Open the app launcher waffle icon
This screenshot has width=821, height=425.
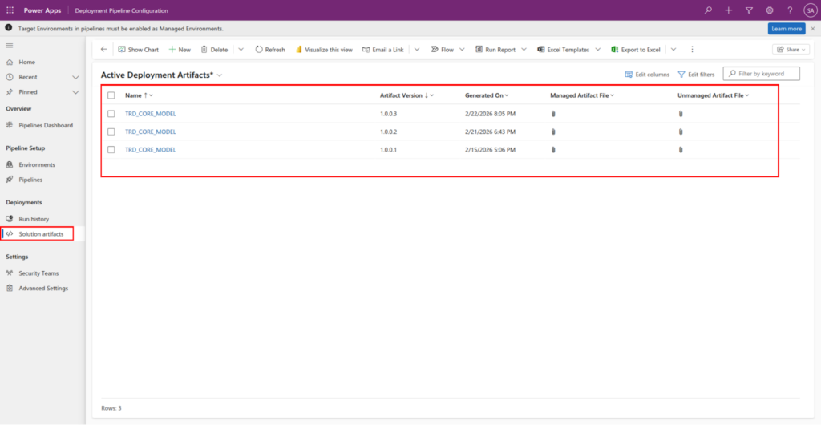10,10
